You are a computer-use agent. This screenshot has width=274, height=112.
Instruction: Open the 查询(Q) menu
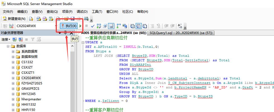tap(52, 12)
